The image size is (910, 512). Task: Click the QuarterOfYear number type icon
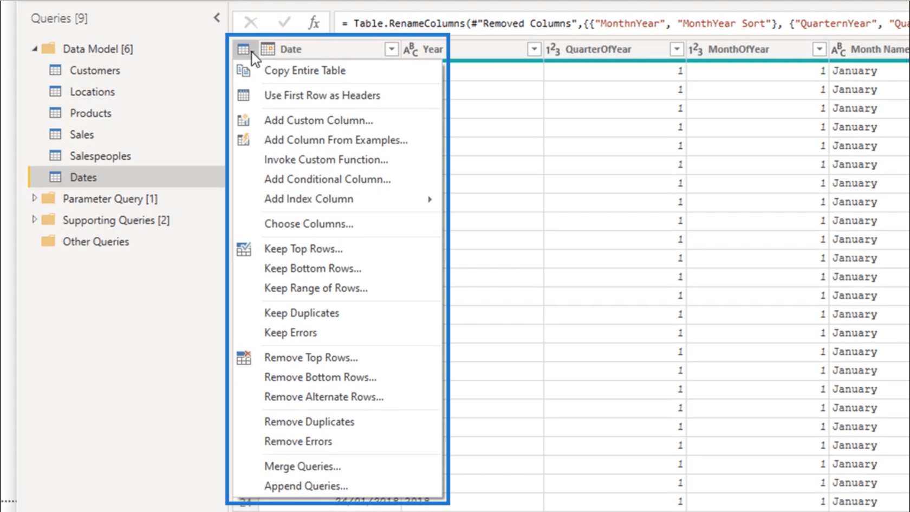552,49
